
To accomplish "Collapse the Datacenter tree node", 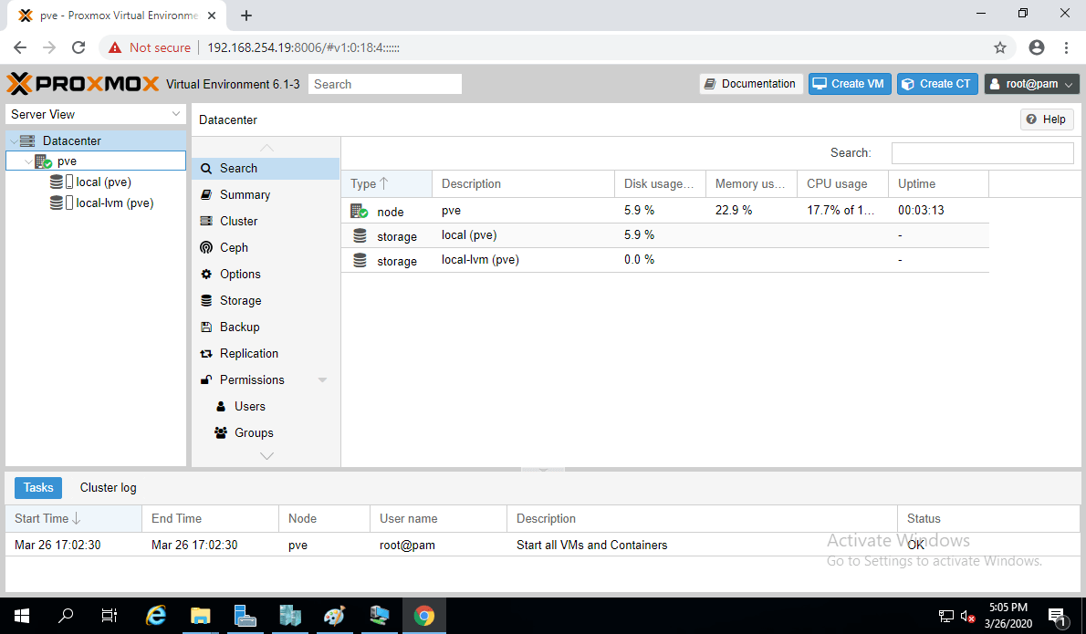I will [x=14, y=141].
